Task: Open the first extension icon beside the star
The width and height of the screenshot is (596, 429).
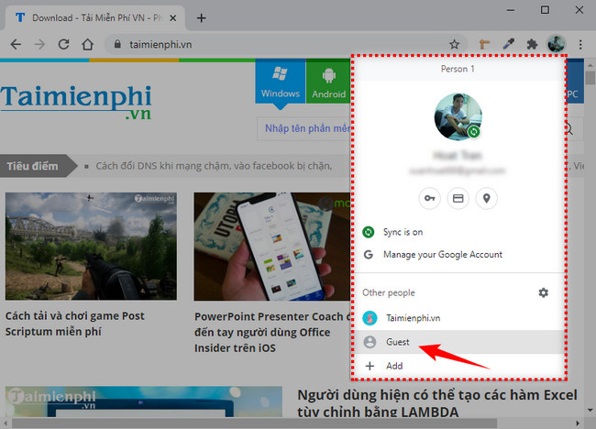Action: (484, 44)
